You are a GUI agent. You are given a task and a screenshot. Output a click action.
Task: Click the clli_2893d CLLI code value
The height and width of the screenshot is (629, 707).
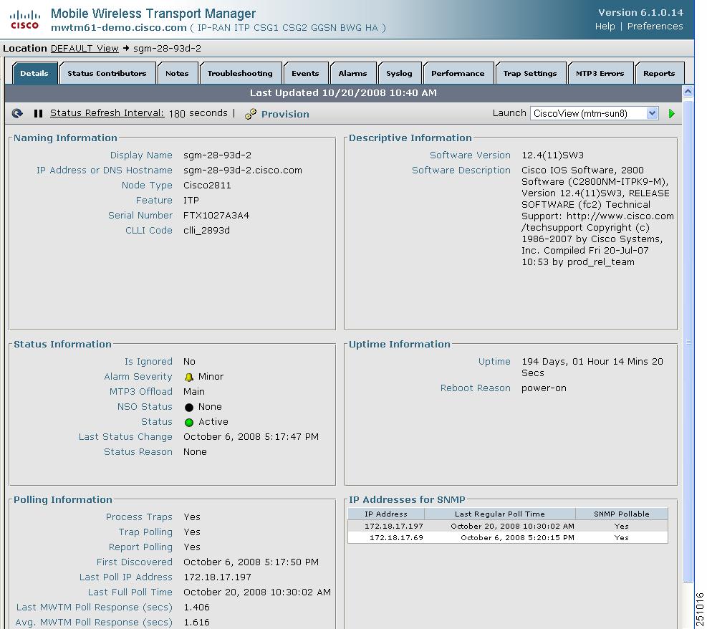(x=206, y=231)
